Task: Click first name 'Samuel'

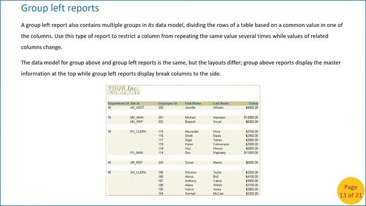Action: [190, 193]
